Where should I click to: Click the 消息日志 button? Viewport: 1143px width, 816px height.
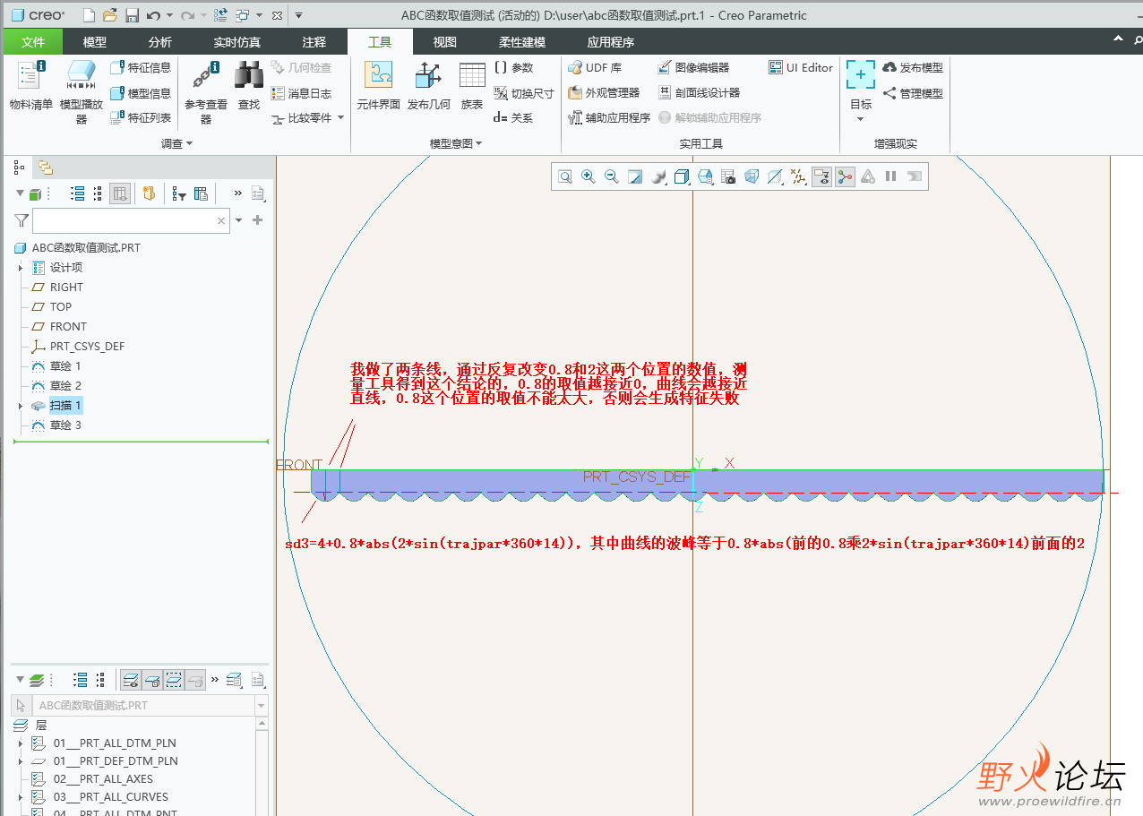pos(301,93)
